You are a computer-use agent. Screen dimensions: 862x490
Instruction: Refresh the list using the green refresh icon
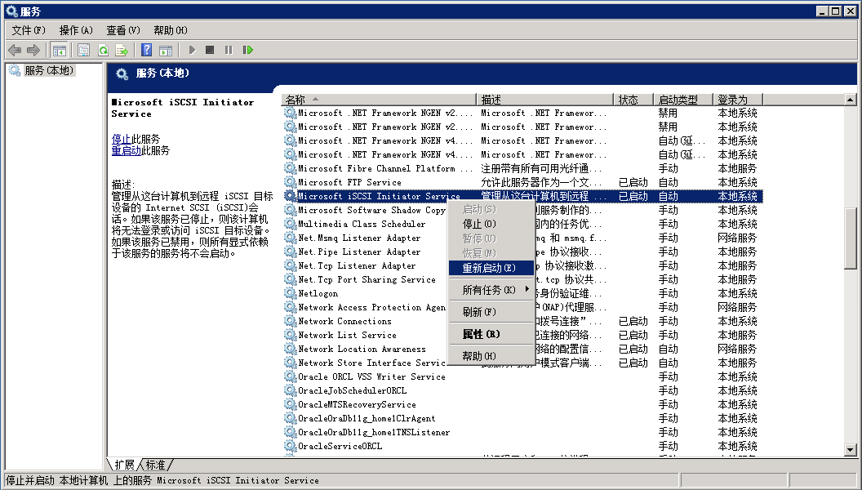104,50
